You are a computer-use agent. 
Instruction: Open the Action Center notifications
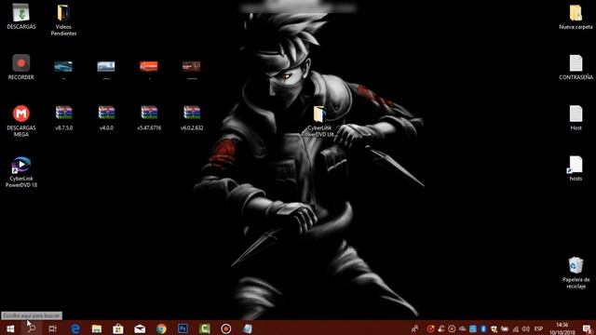pos(588,328)
